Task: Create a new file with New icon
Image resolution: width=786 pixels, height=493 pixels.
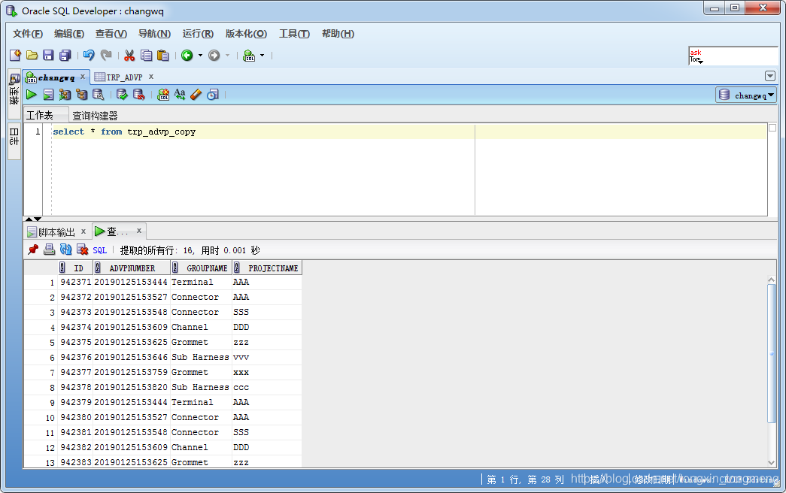Action: [16, 56]
